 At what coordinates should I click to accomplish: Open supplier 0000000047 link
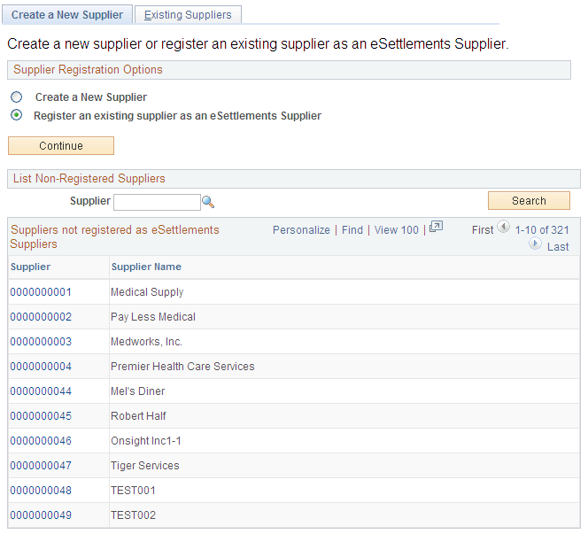pyautogui.click(x=41, y=466)
